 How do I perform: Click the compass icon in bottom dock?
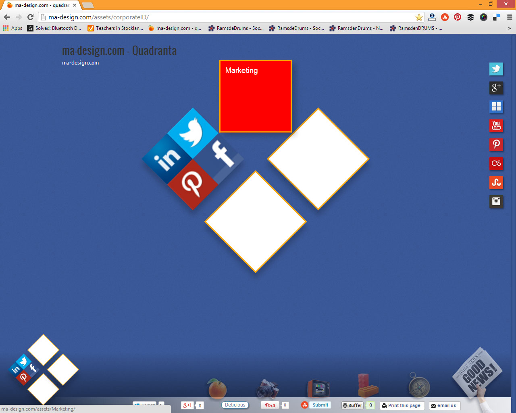[419, 386]
